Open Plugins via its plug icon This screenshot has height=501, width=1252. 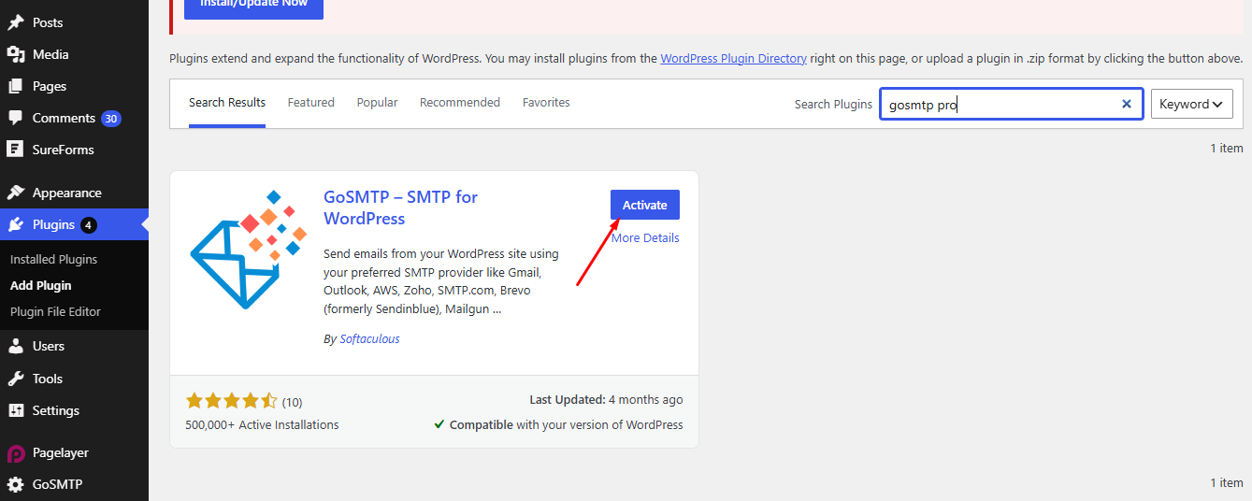click(16, 224)
